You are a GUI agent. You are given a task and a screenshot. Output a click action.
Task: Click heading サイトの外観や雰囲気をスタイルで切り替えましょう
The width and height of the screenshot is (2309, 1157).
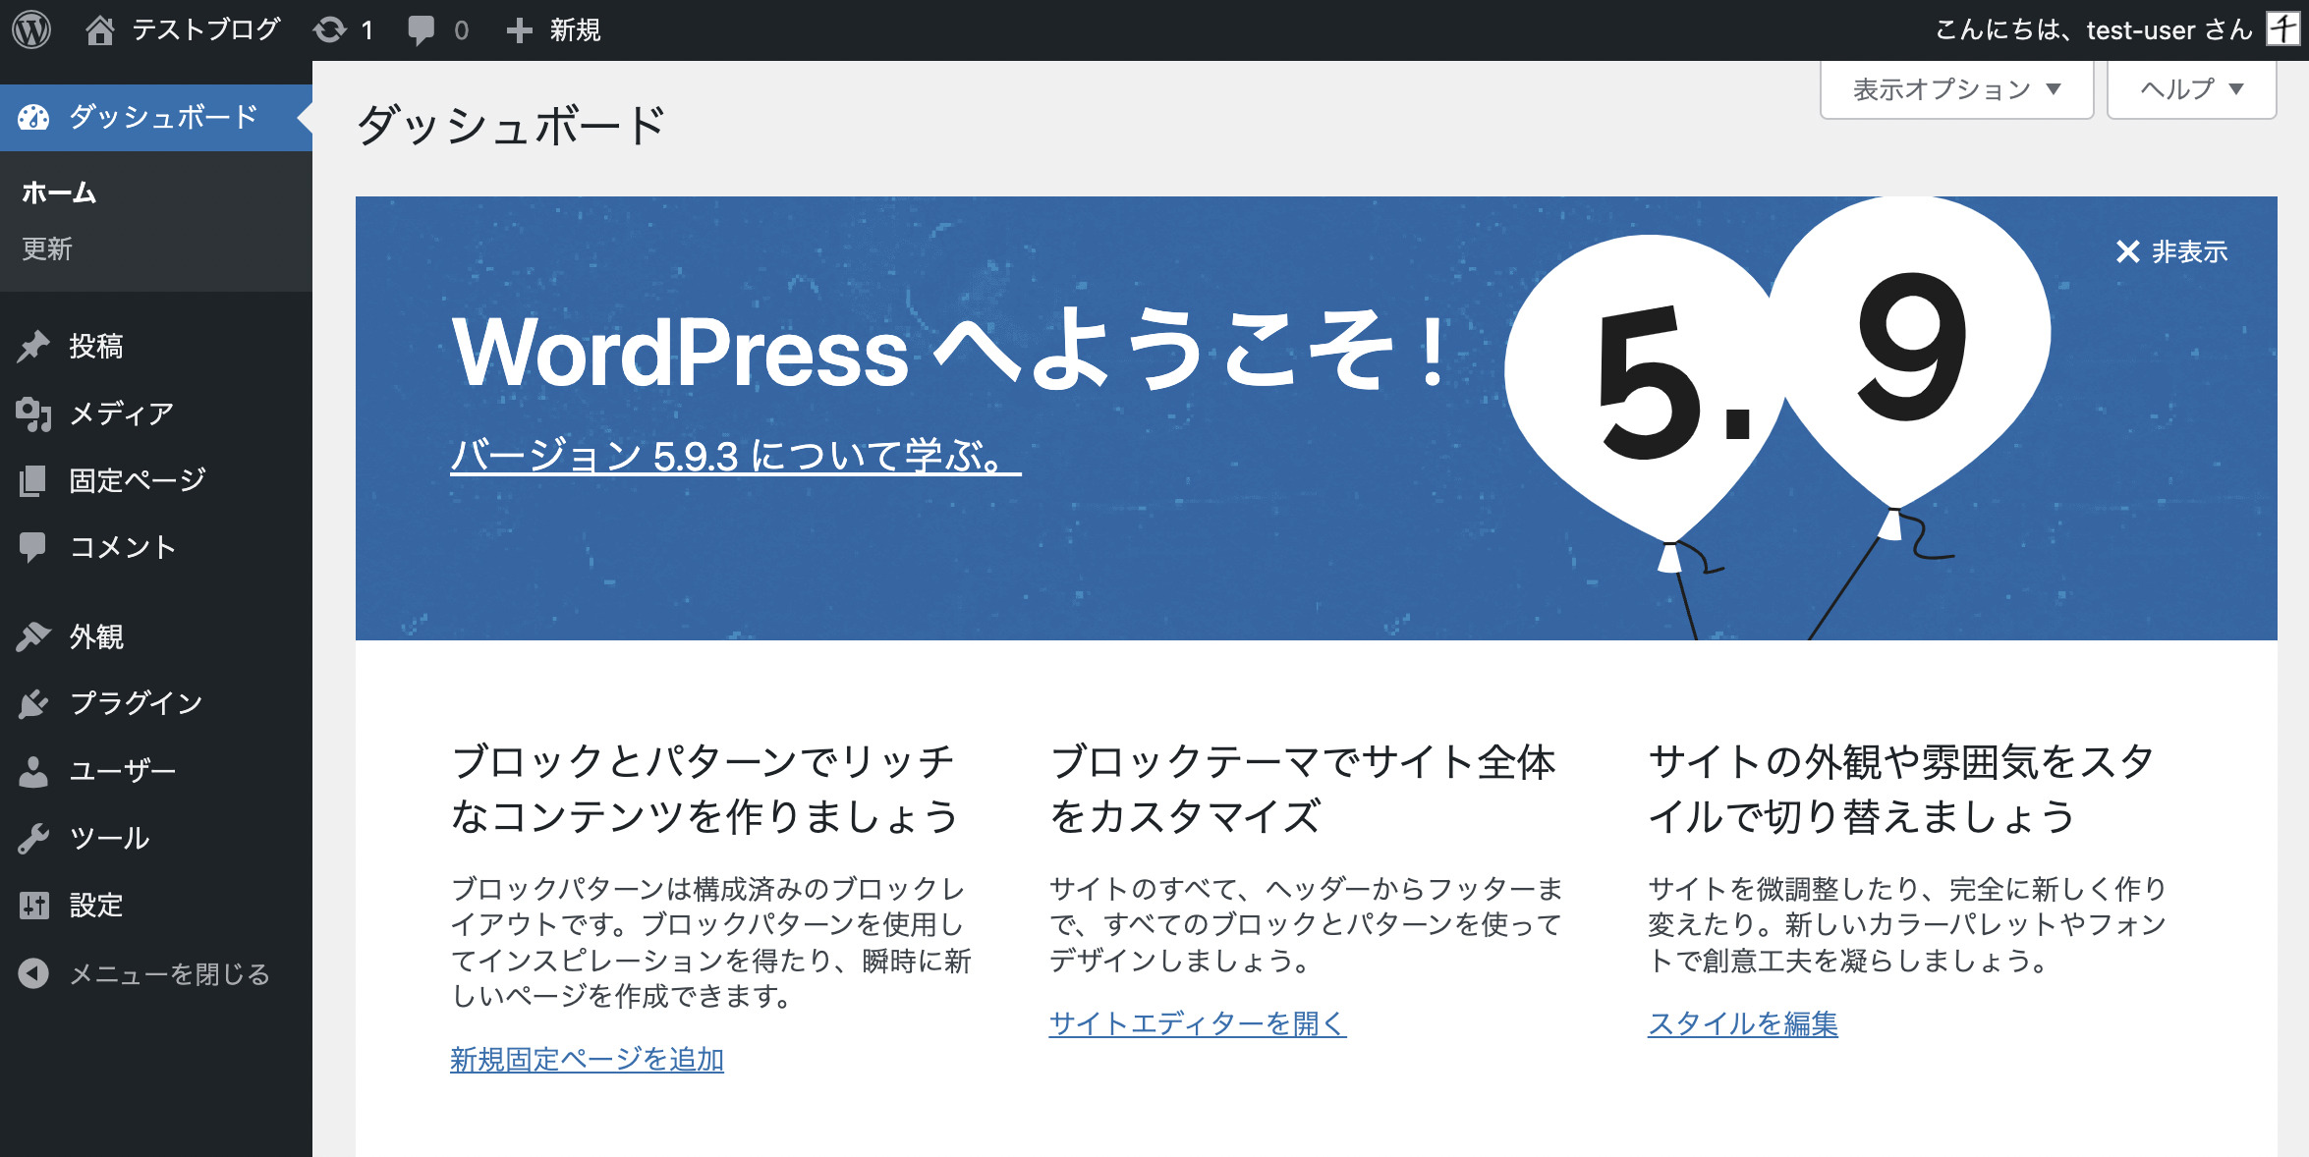pyautogui.click(x=1902, y=789)
